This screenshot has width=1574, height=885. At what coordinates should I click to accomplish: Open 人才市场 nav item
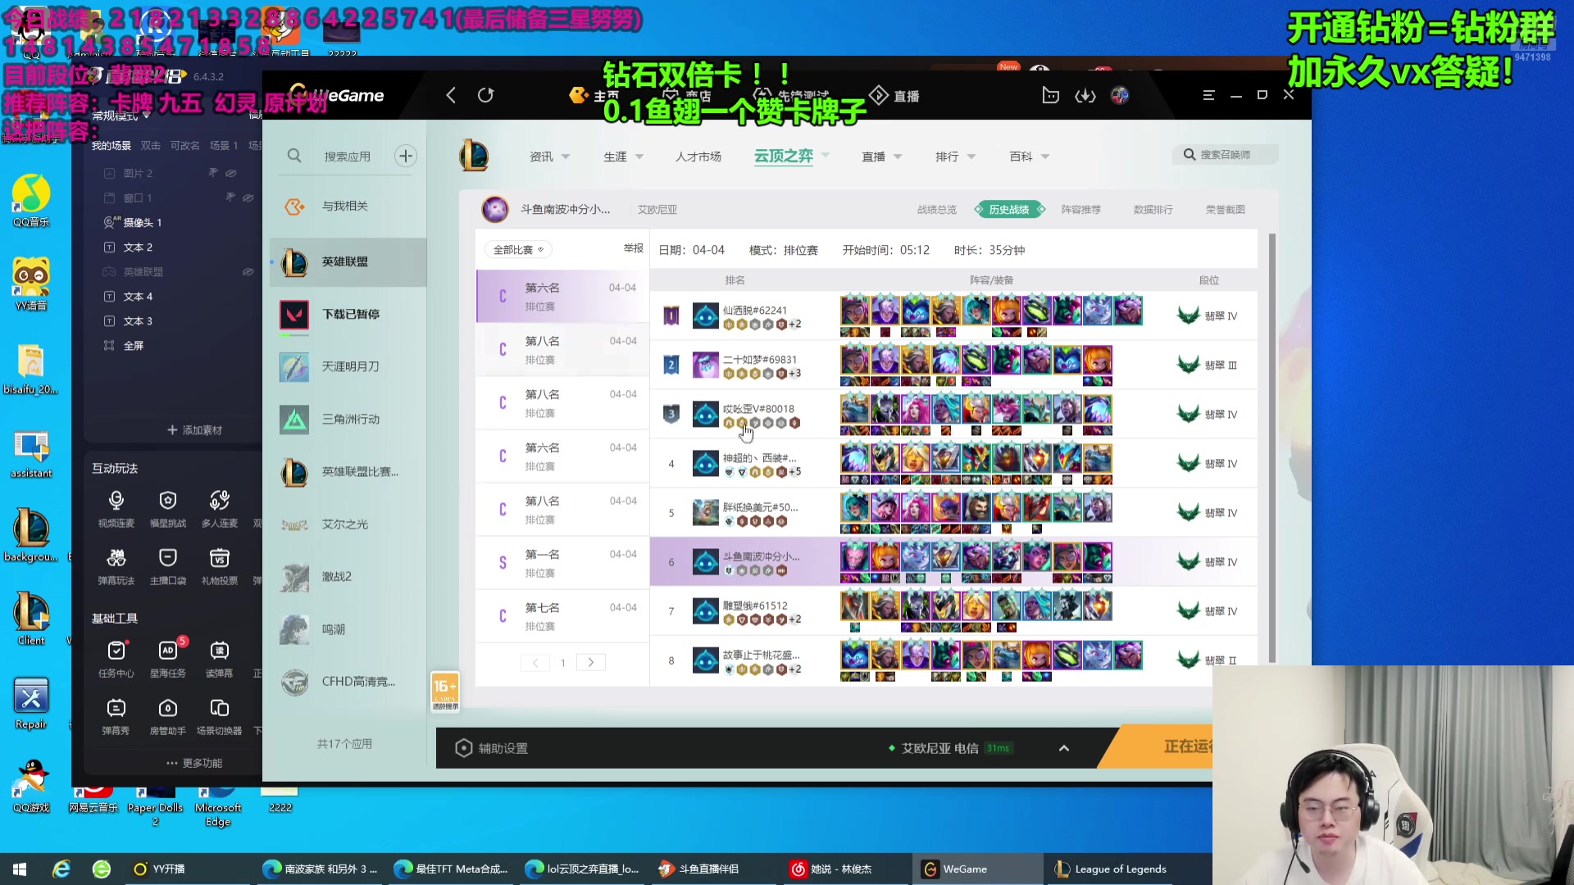(x=698, y=157)
